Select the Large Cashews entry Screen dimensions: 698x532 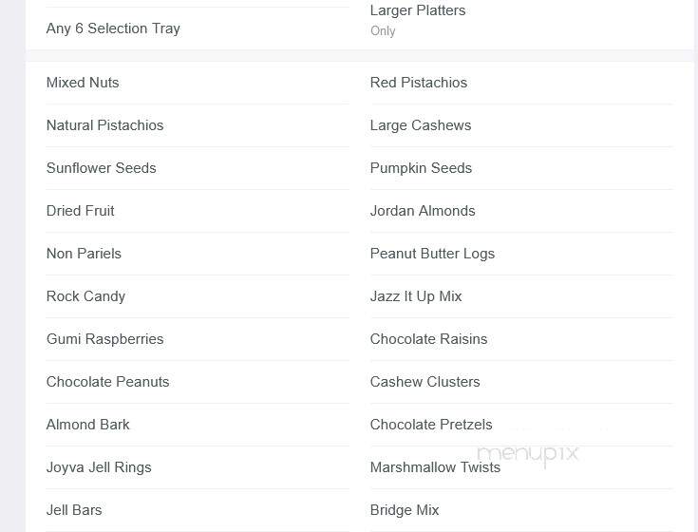pos(421,125)
